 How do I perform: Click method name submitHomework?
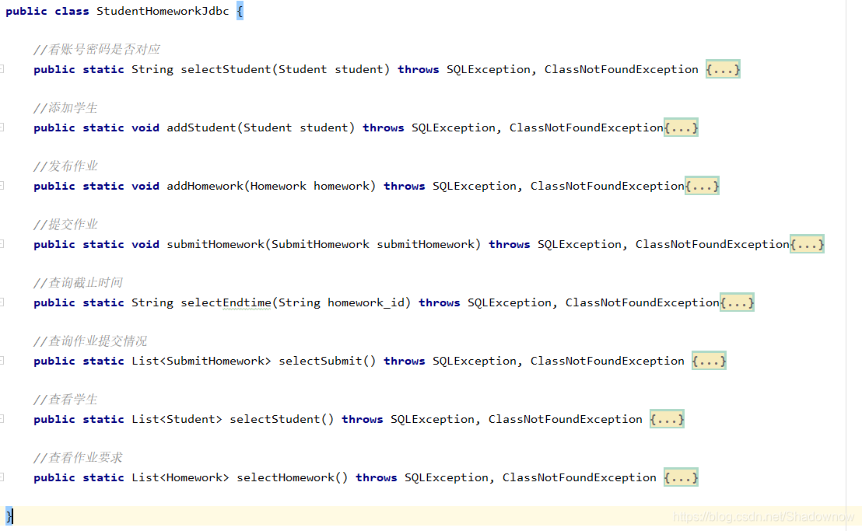click(215, 244)
